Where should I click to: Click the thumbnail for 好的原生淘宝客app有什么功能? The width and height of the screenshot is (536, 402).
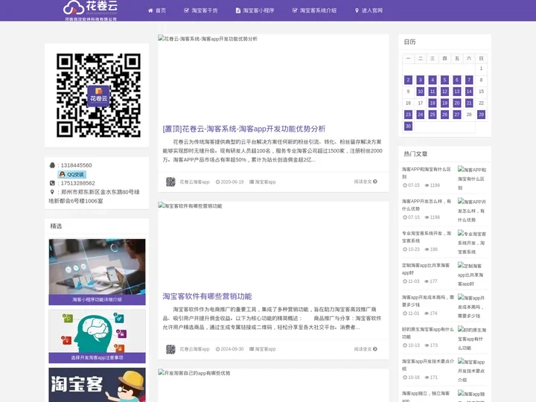(472, 339)
